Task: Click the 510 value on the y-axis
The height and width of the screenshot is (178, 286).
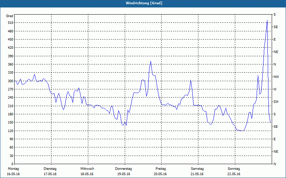Action: (11, 23)
